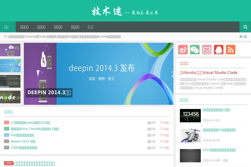Open sidebar article title dated 2014-10-25
251x167 pixels.
coord(219,130)
